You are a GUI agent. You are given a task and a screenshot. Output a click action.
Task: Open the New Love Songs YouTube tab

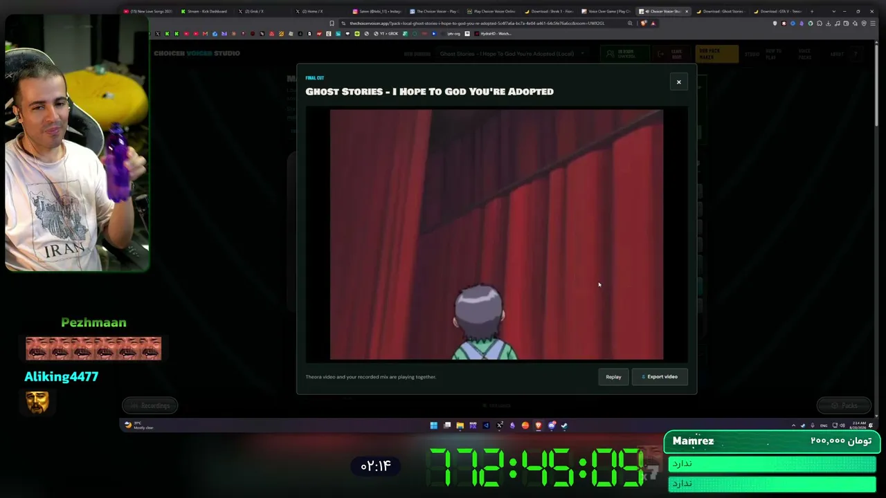(x=148, y=11)
